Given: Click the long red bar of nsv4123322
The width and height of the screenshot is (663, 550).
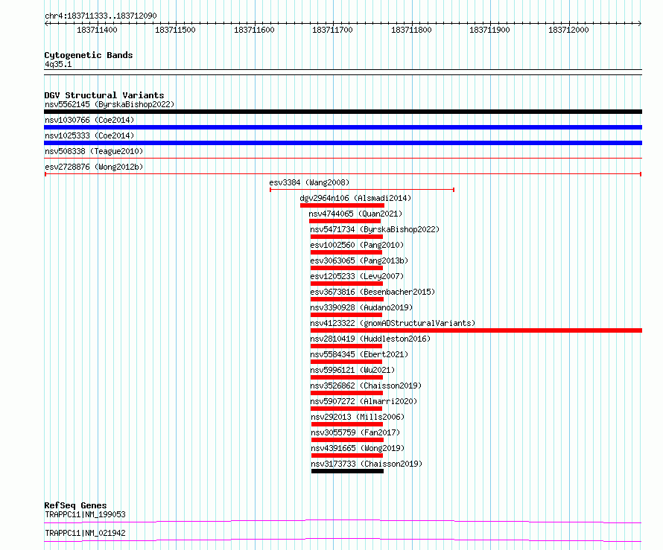Looking at the screenshot, I should click(x=476, y=330).
